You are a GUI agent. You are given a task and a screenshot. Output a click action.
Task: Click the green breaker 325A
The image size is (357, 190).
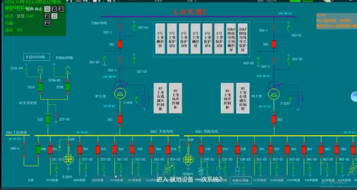tap(41, 87)
